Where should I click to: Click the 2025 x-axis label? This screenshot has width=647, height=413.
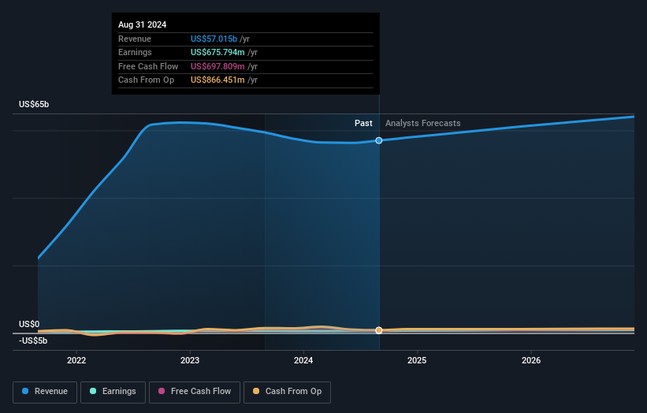click(x=417, y=360)
